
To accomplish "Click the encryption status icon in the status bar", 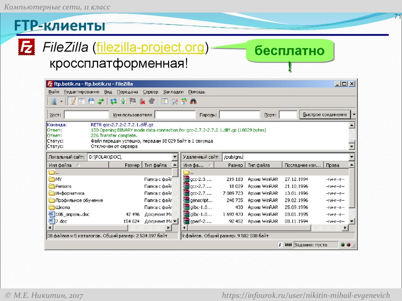I will tap(280, 245).
